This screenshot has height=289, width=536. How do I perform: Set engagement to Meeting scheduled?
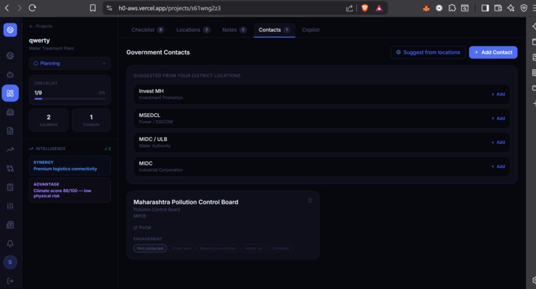click(x=217, y=248)
